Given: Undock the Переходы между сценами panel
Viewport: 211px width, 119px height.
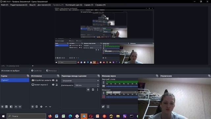Looking at the screenshot, I should point(99,76).
